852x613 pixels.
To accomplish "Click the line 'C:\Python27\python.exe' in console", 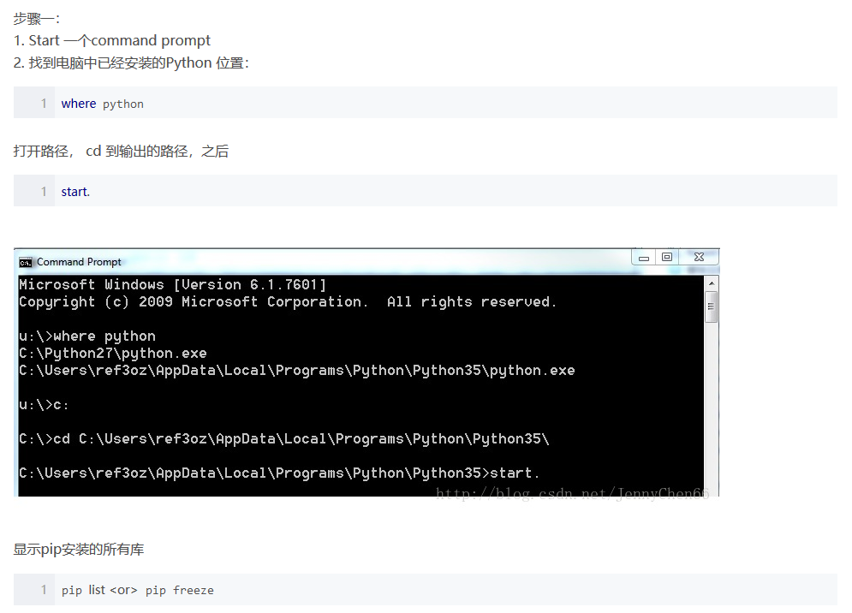I will [x=113, y=354].
